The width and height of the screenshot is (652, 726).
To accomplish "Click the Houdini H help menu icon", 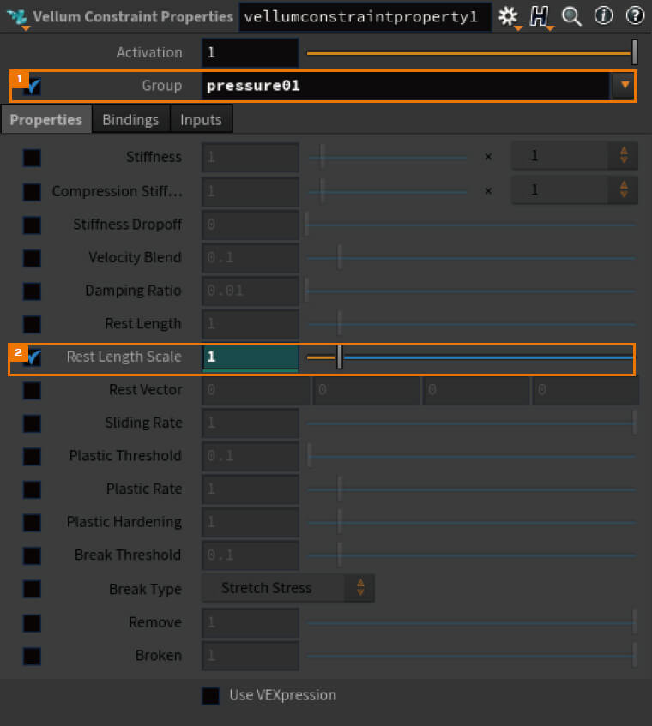I will pos(540,17).
